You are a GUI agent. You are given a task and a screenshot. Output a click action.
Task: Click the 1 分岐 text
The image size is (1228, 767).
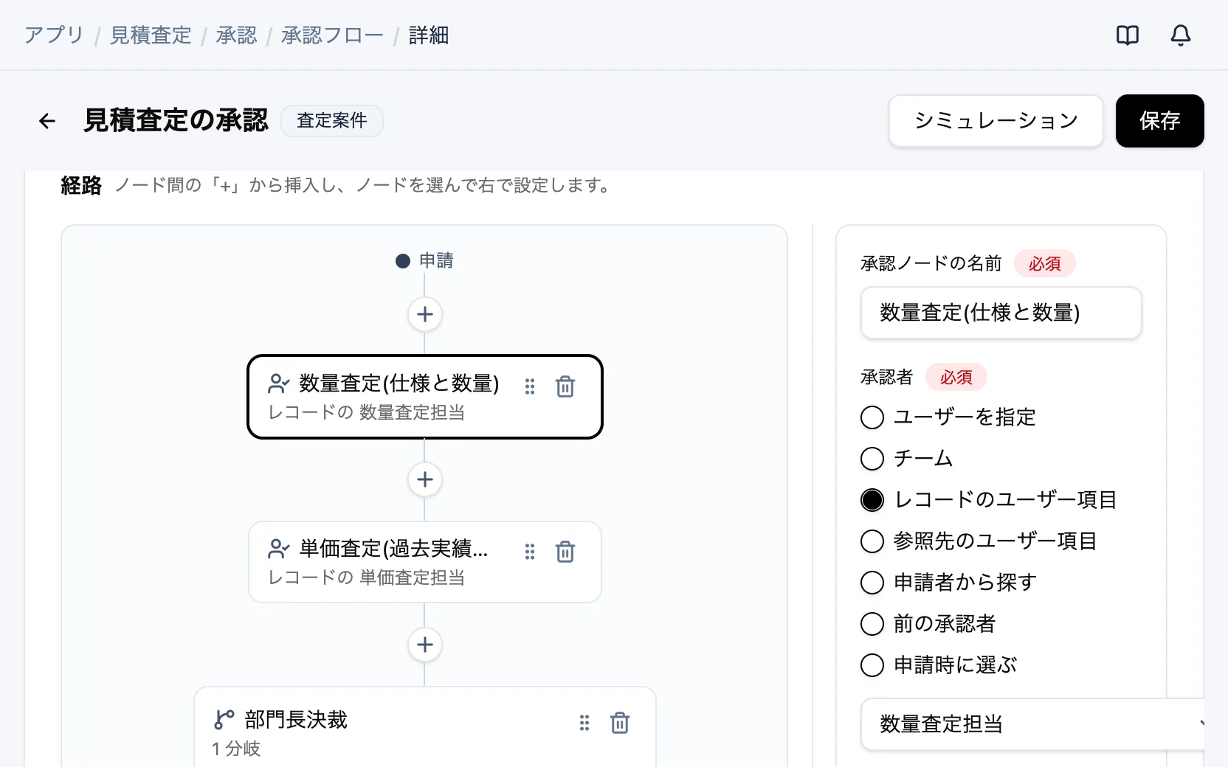click(236, 749)
